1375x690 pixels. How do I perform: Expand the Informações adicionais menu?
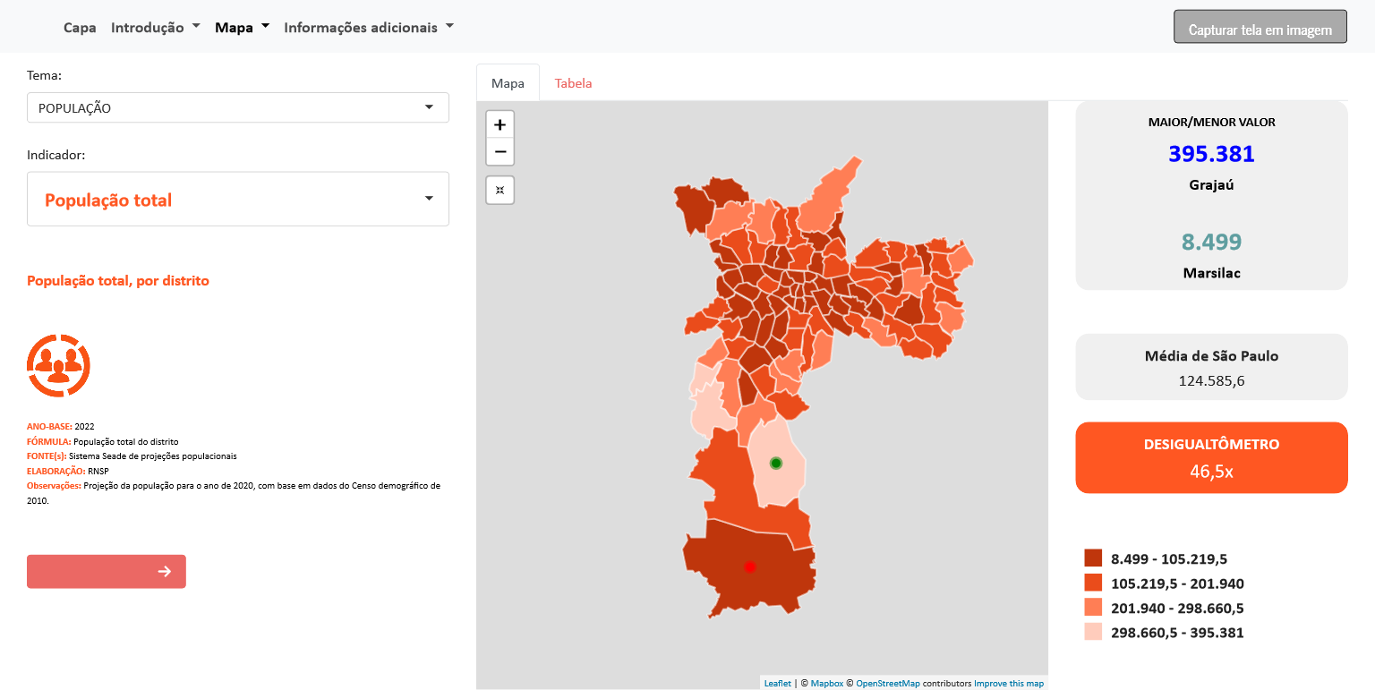click(x=368, y=27)
